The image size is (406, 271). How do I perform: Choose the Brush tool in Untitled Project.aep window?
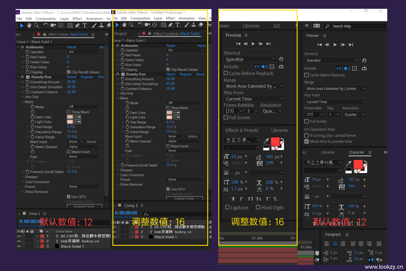[186, 25]
